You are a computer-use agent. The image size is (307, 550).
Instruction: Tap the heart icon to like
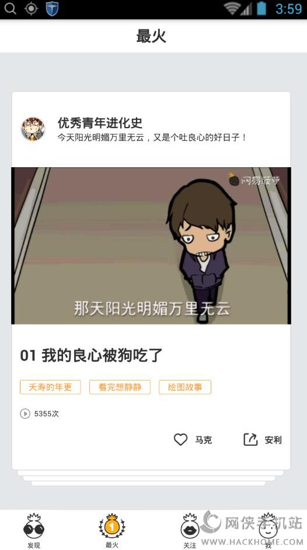(180, 439)
